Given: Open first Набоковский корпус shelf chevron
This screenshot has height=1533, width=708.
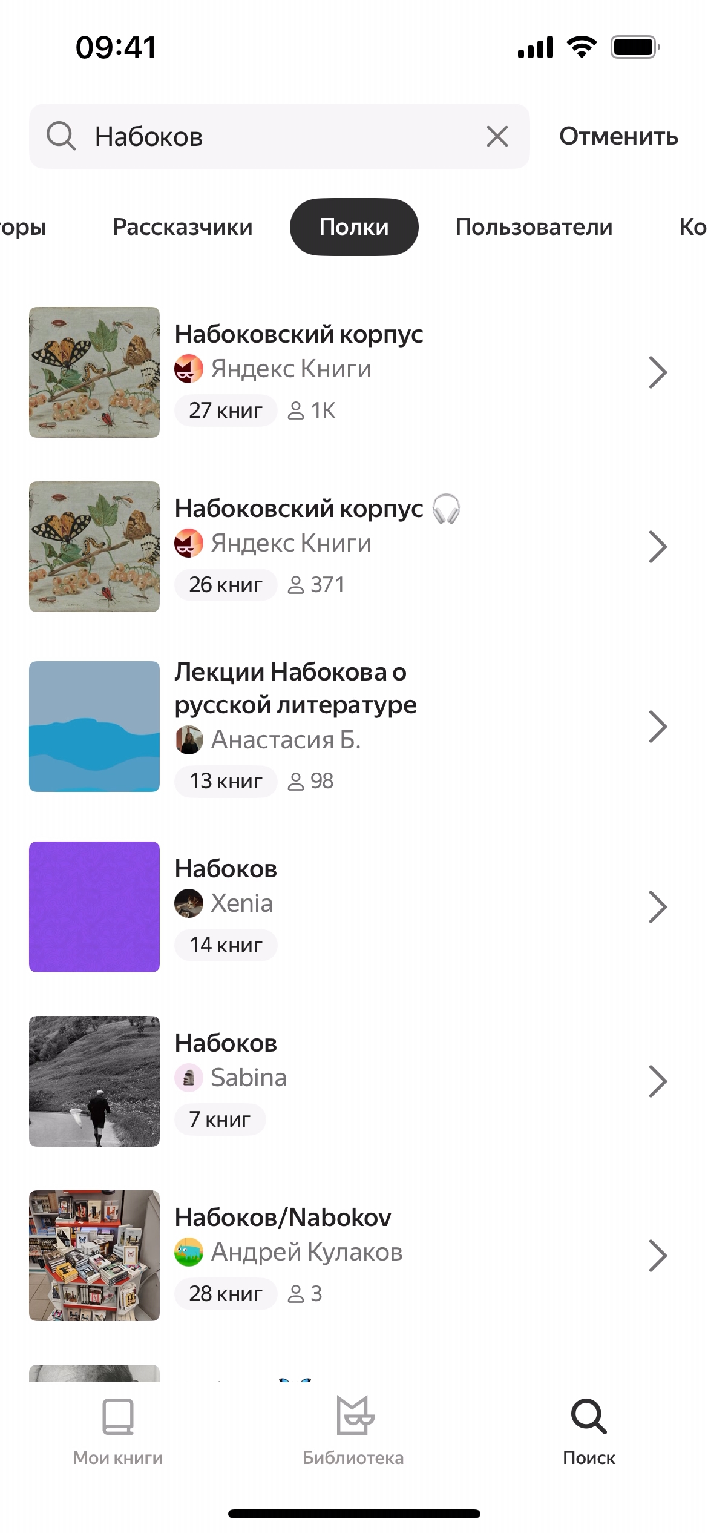Looking at the screenshot, I should [x=658, y=372].
